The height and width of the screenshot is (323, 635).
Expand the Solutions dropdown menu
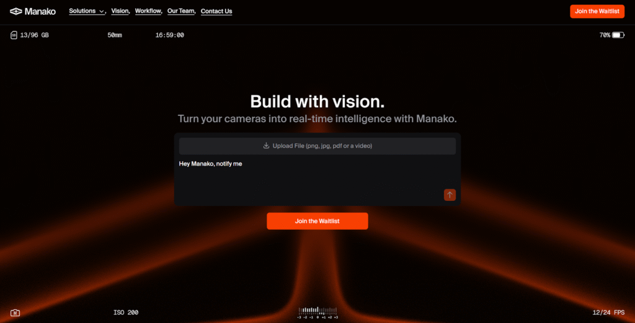[86, 11]
